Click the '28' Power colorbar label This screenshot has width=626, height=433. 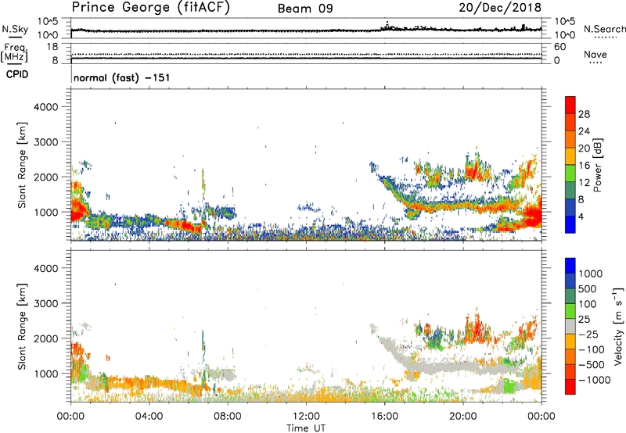click(584, 114)
